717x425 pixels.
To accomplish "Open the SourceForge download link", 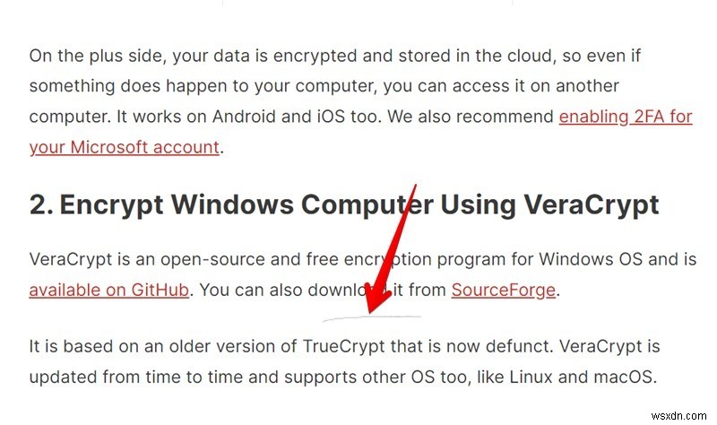I will pos(504,290).
